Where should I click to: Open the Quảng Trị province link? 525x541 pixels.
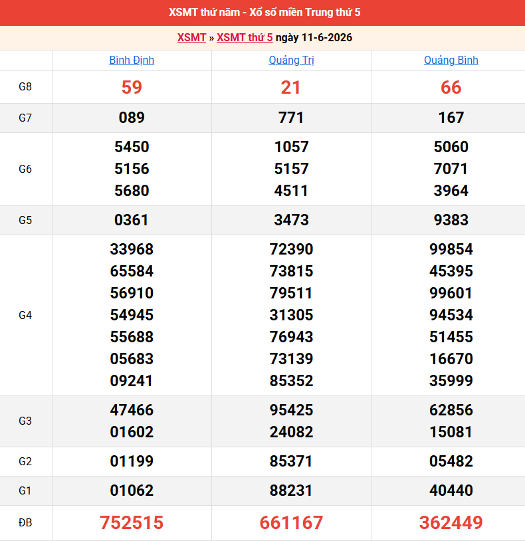pyautogui.click(x=292, y=60)
